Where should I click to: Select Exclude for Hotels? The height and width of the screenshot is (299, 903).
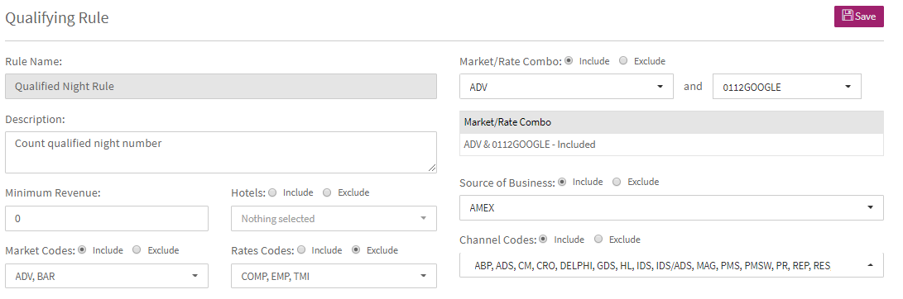pos(327,192)
